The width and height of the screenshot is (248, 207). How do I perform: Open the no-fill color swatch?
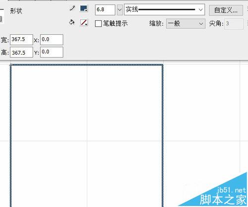coord(84,22)
